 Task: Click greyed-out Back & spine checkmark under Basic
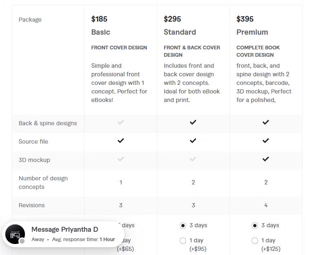click(120, 122)
